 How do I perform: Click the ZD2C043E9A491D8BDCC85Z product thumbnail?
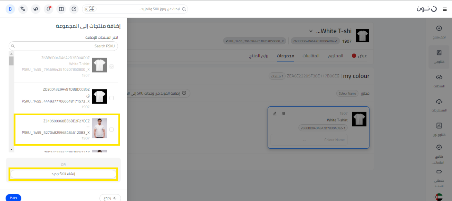point(99,97)
